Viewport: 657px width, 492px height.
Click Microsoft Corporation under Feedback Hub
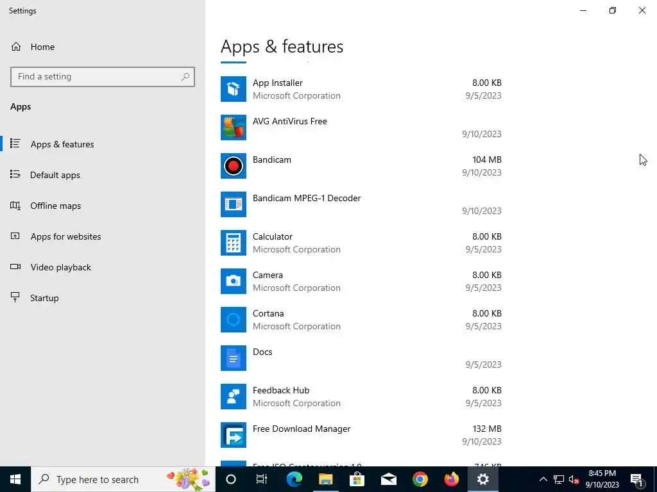tap(296, 404)
